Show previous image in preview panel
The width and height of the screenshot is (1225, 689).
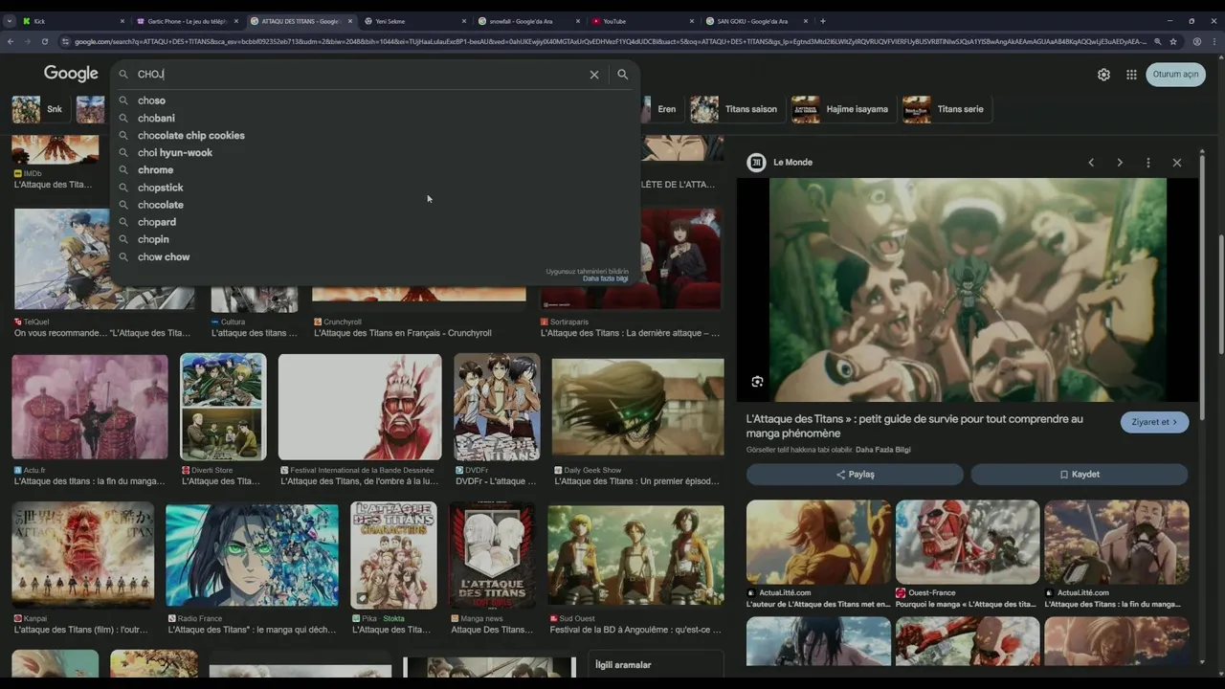tap(1091, 163)
